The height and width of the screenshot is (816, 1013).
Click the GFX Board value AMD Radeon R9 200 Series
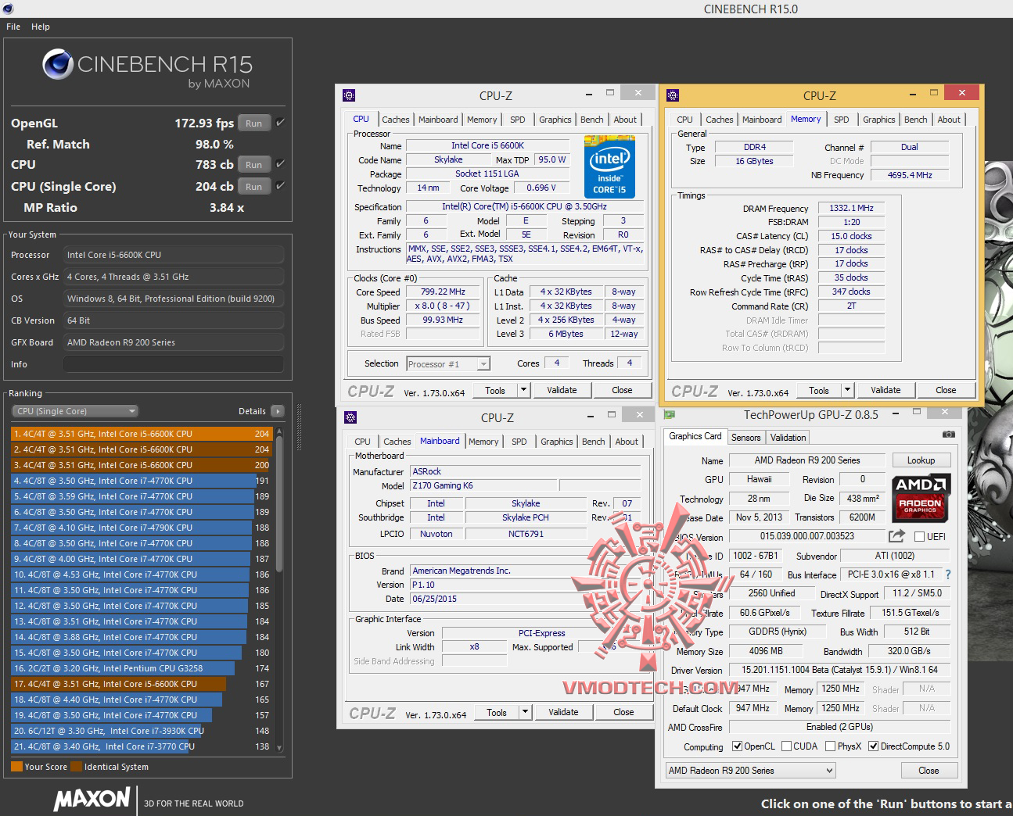(173, 342)
